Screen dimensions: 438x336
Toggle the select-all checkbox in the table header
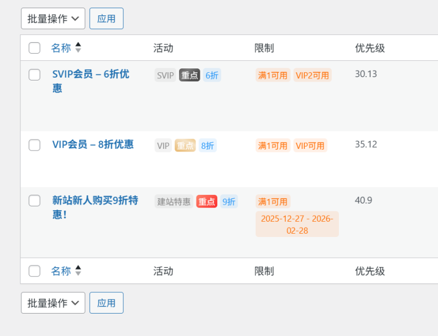[34, 48]
